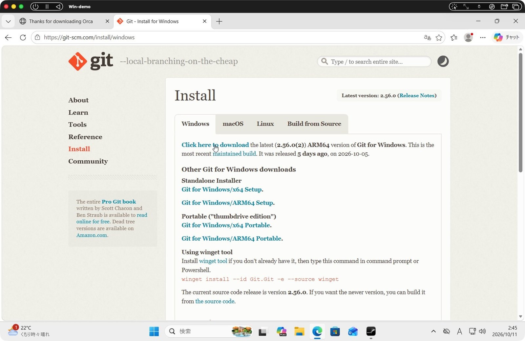The height and width of the screenshot is (341, 525).
Task: Click the site info lock icon
Action: (37, 37)
